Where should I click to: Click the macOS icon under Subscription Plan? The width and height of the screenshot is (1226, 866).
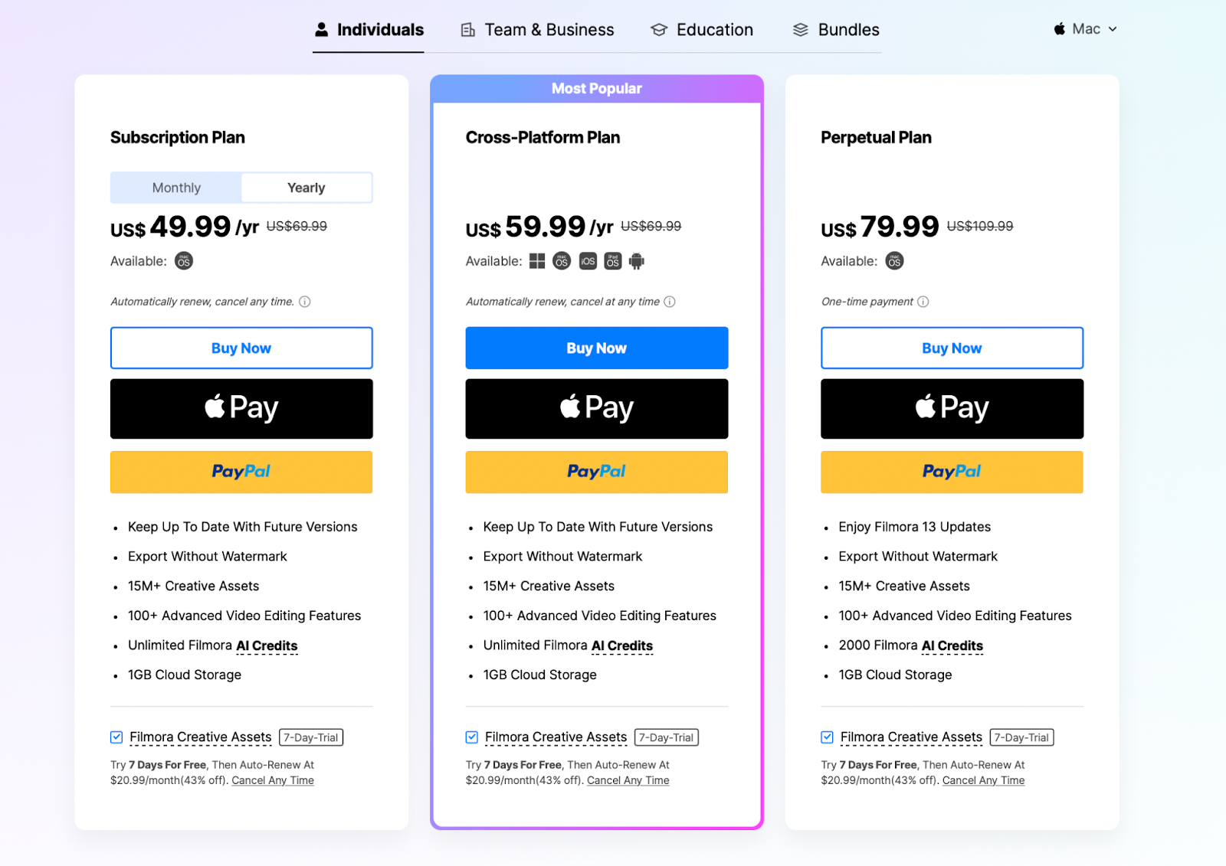coord(184,261)
